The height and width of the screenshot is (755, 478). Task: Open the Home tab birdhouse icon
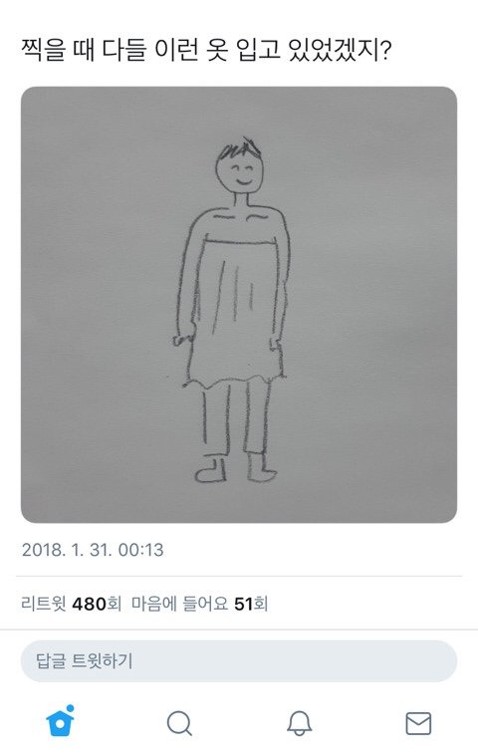[60, 722]
